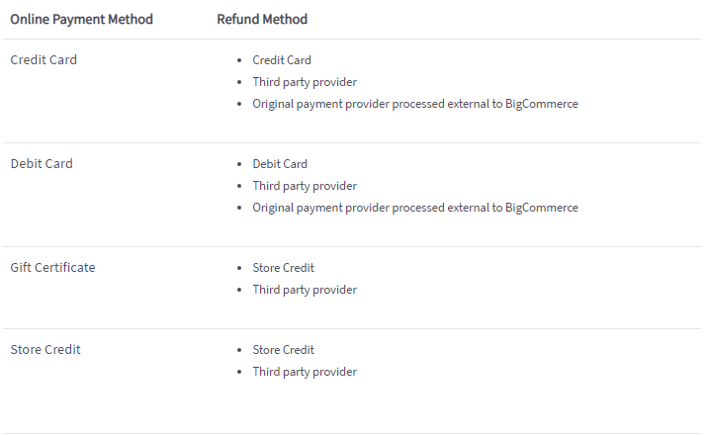Click the bullet beside Debit Card refund option
Viewport: 706px width, 436px height.
pos(240,165)
